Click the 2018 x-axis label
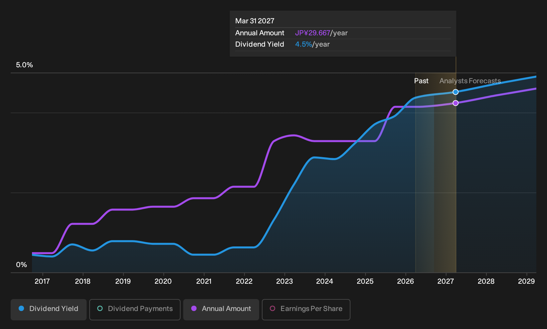The height and width of the screenshot is (329, 547). click(x=83, y=281)
